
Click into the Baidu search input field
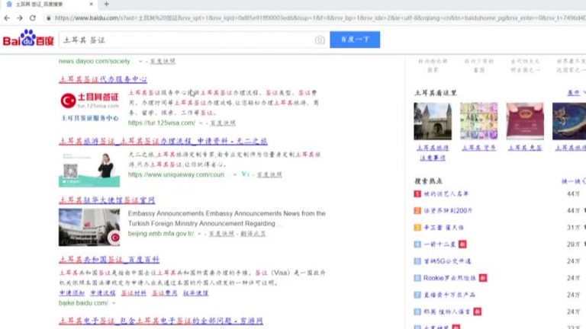point(187,40)
